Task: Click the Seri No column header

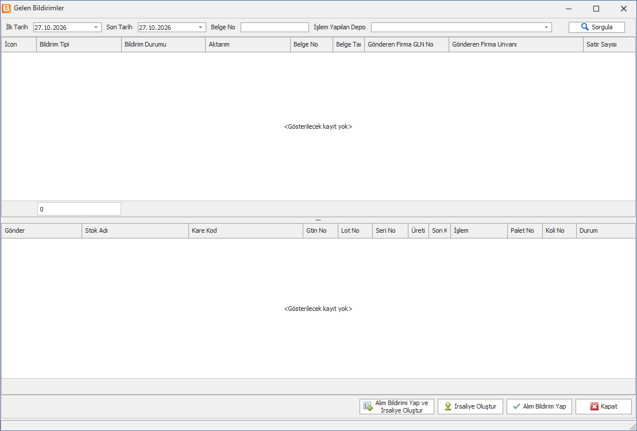Action: click(390, 230)
